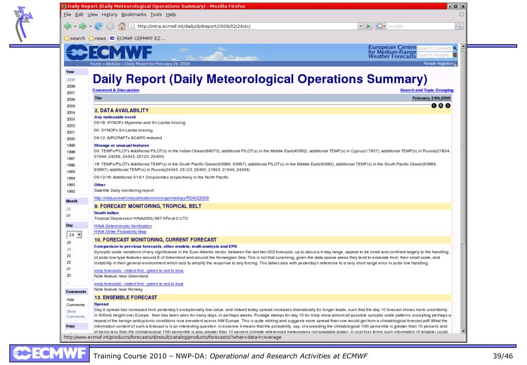Open Search and Topic Grouping link
This screenshot has width=527, height=365.
click(x=427, y=90)
